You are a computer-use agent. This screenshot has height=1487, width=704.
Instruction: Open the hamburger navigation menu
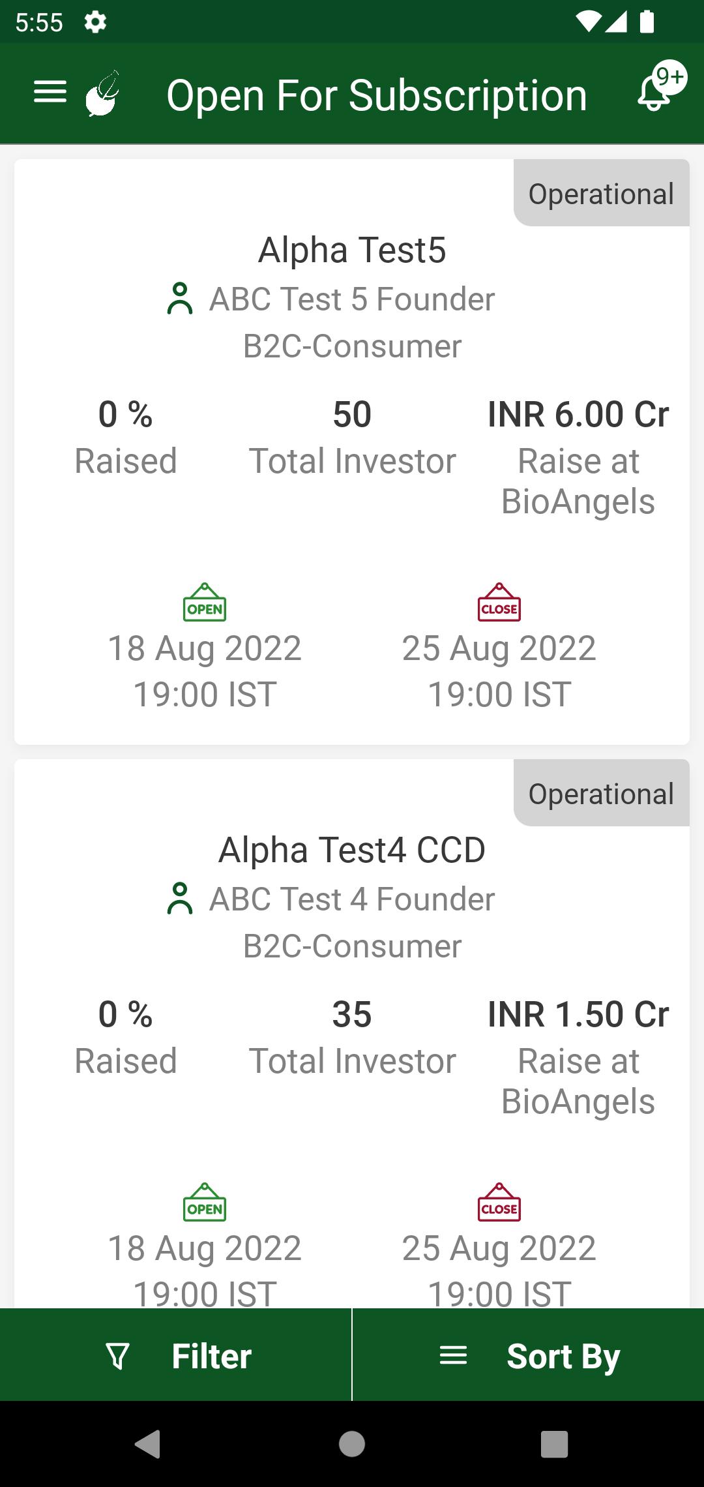click(x=50, y=92)
